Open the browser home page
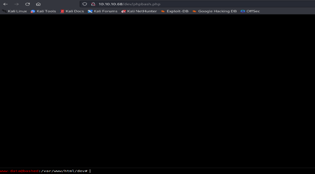The width and height of the screenshot is (315, 174). point(38,4)
